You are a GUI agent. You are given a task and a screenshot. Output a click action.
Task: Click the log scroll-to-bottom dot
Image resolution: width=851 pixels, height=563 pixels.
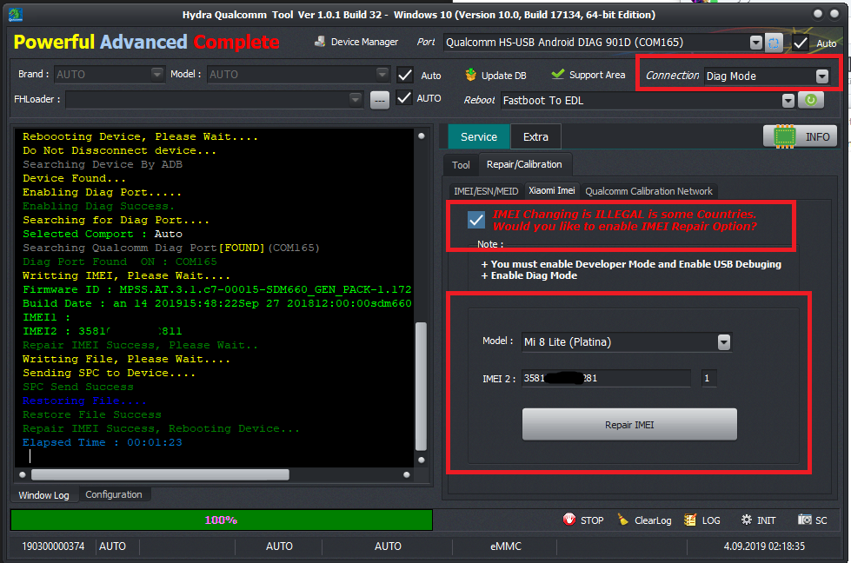(x=422, y=460)
